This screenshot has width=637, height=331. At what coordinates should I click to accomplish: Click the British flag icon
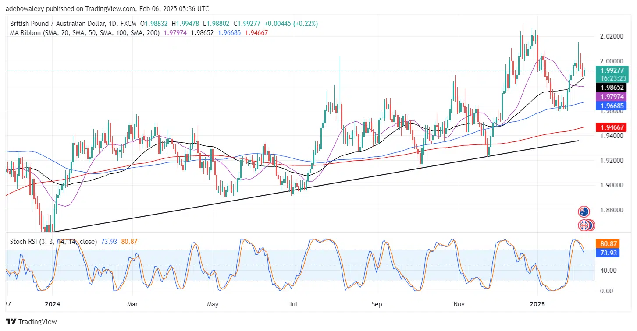(584, 225)
